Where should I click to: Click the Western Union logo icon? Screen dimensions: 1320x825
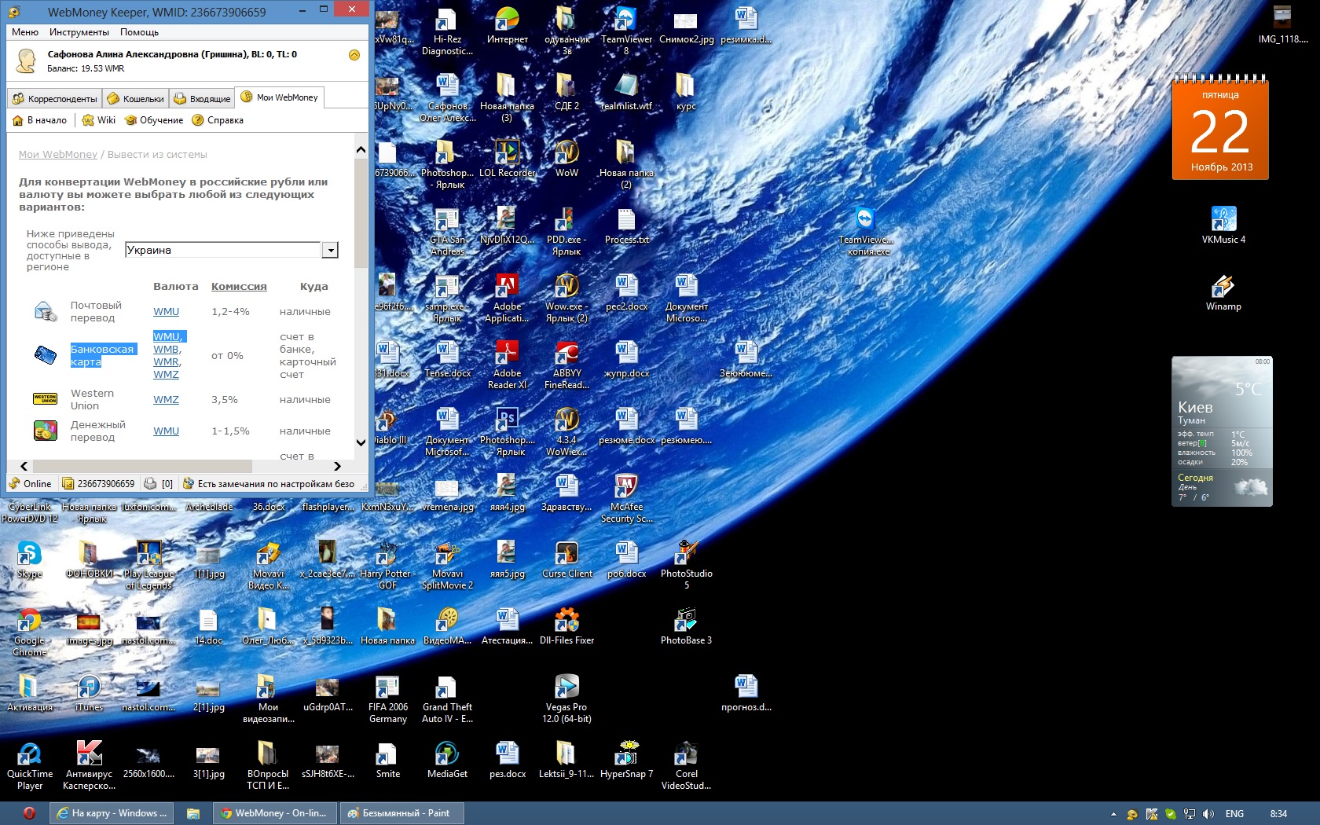(46, 399)
